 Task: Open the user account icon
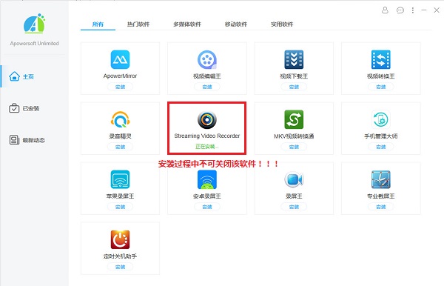coord(385,10)
